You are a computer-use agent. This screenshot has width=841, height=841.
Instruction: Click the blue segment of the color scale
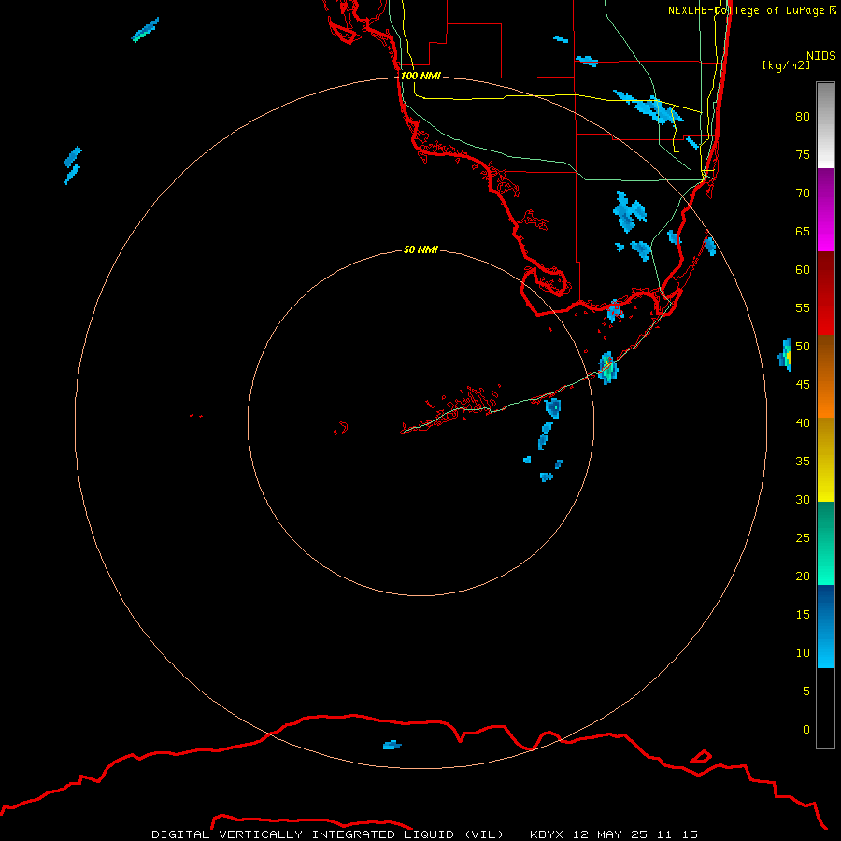pyautogui.click(x=825, y=626)
